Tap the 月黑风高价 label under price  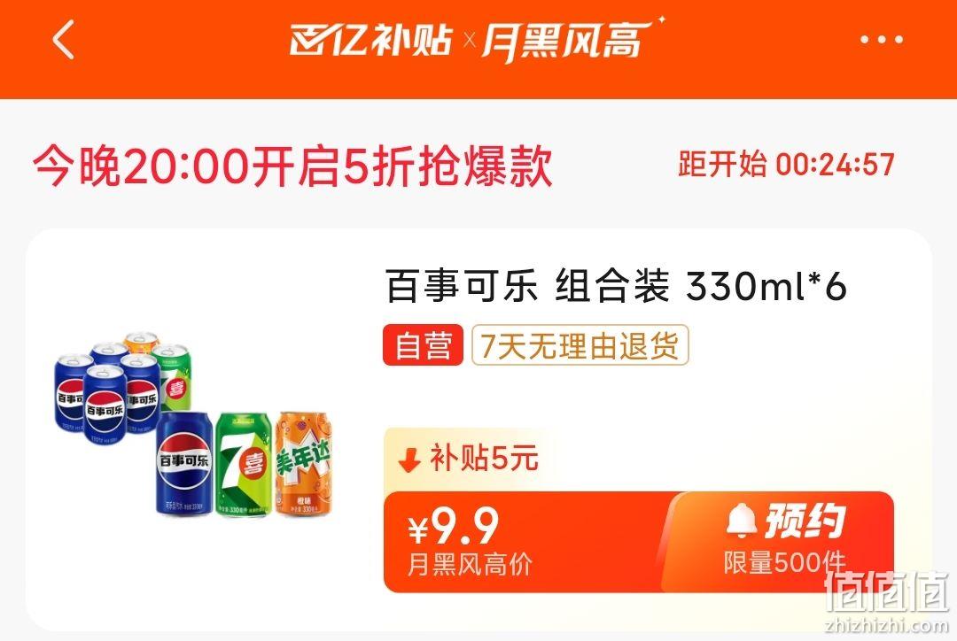470,565
